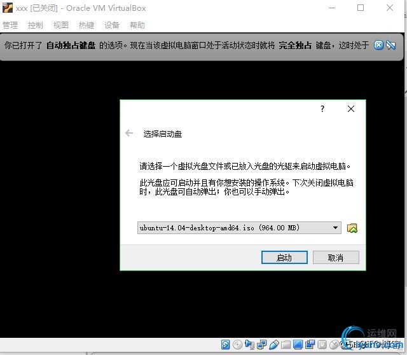Screen dimensions: 407x355
Task: Click the VirtualBox title bar app icon
Action: pos(8,8)
